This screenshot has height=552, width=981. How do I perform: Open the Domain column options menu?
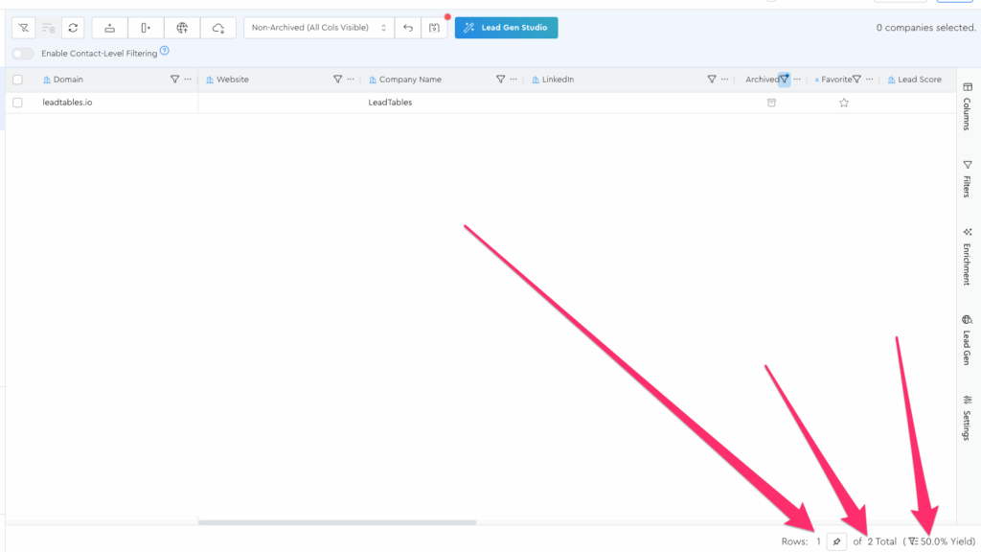click(188, 80)
